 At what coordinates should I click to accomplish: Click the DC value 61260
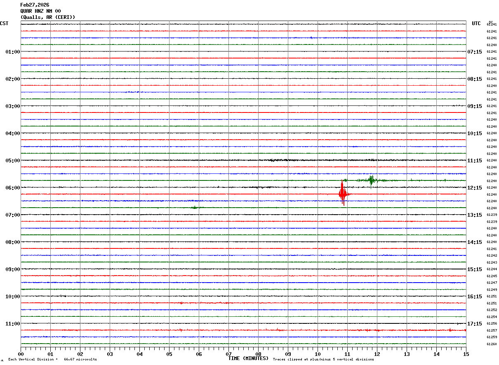[x=492, y=344]
